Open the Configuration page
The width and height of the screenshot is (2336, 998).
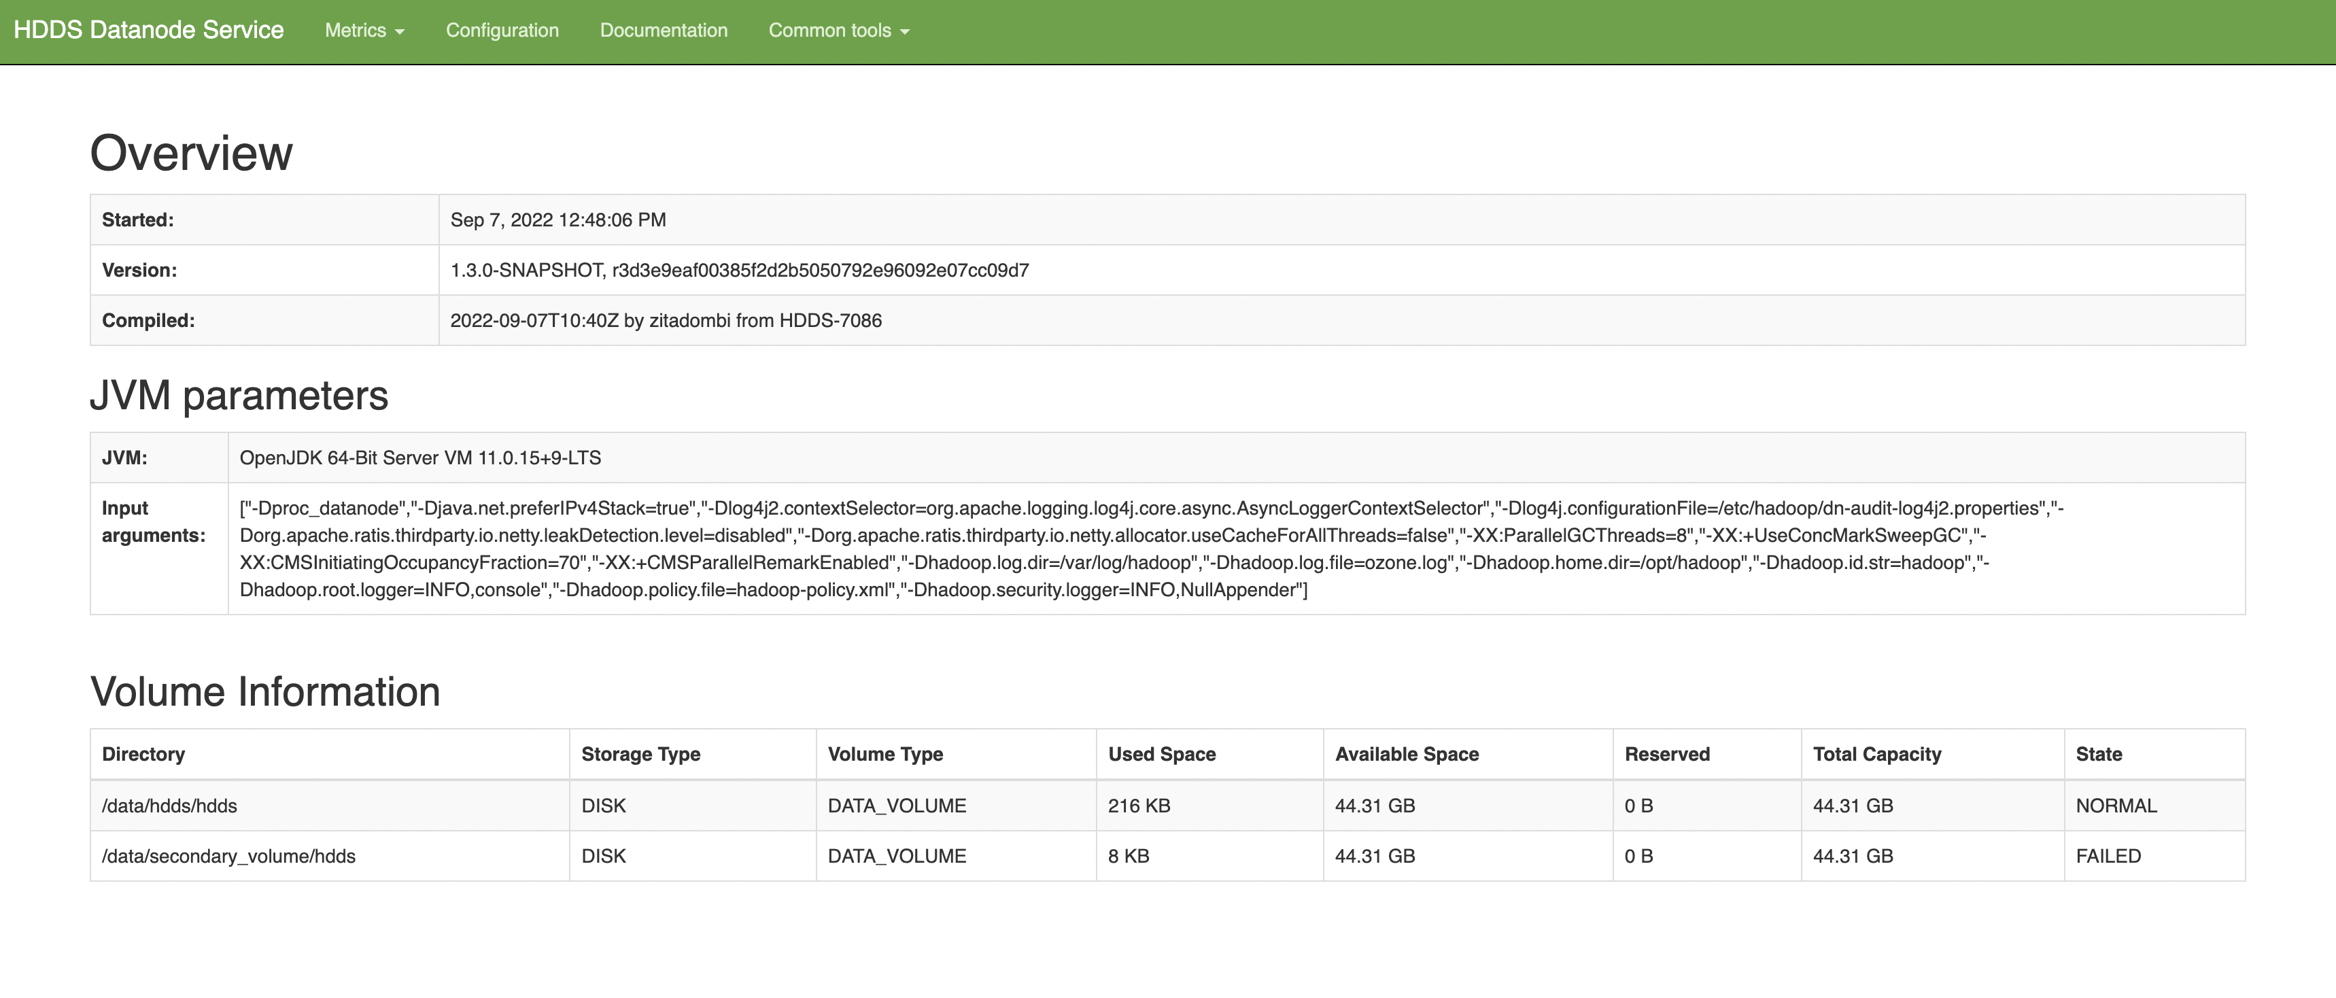coord(502,30)
